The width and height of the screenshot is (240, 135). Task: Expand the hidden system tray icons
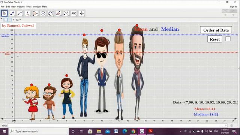(x=181, y=131)
